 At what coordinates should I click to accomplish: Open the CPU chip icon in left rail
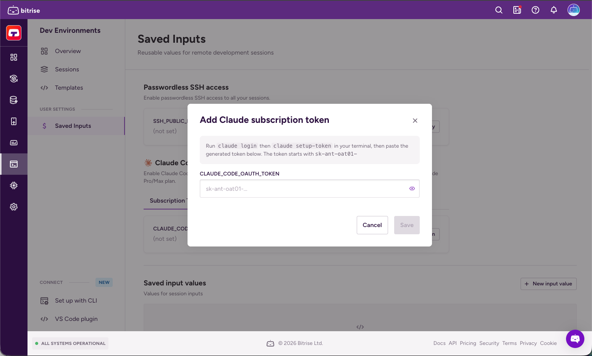click(14, 185)
